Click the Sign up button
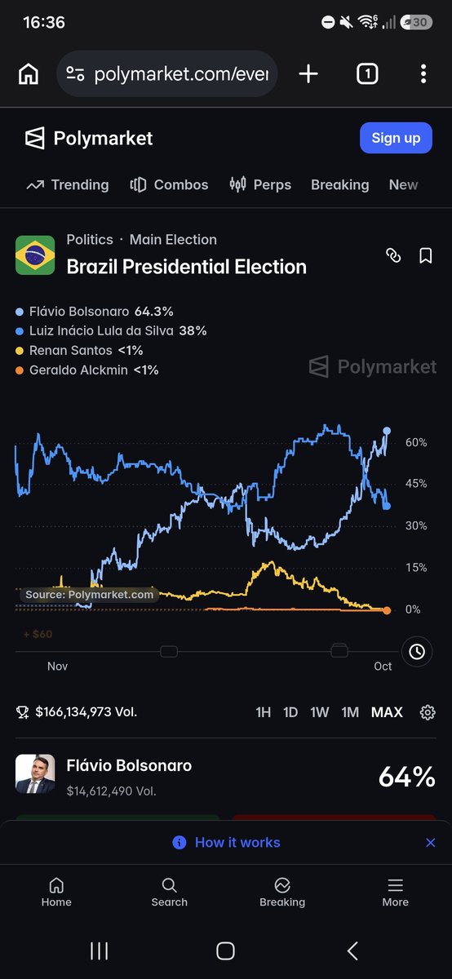The height and width of the screenshot is (979, 452). click(396, 138)
